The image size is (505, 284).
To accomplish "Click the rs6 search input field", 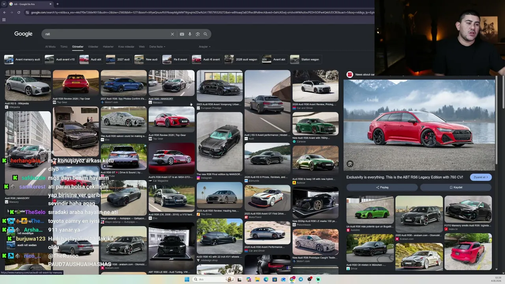I will point(107,34).
